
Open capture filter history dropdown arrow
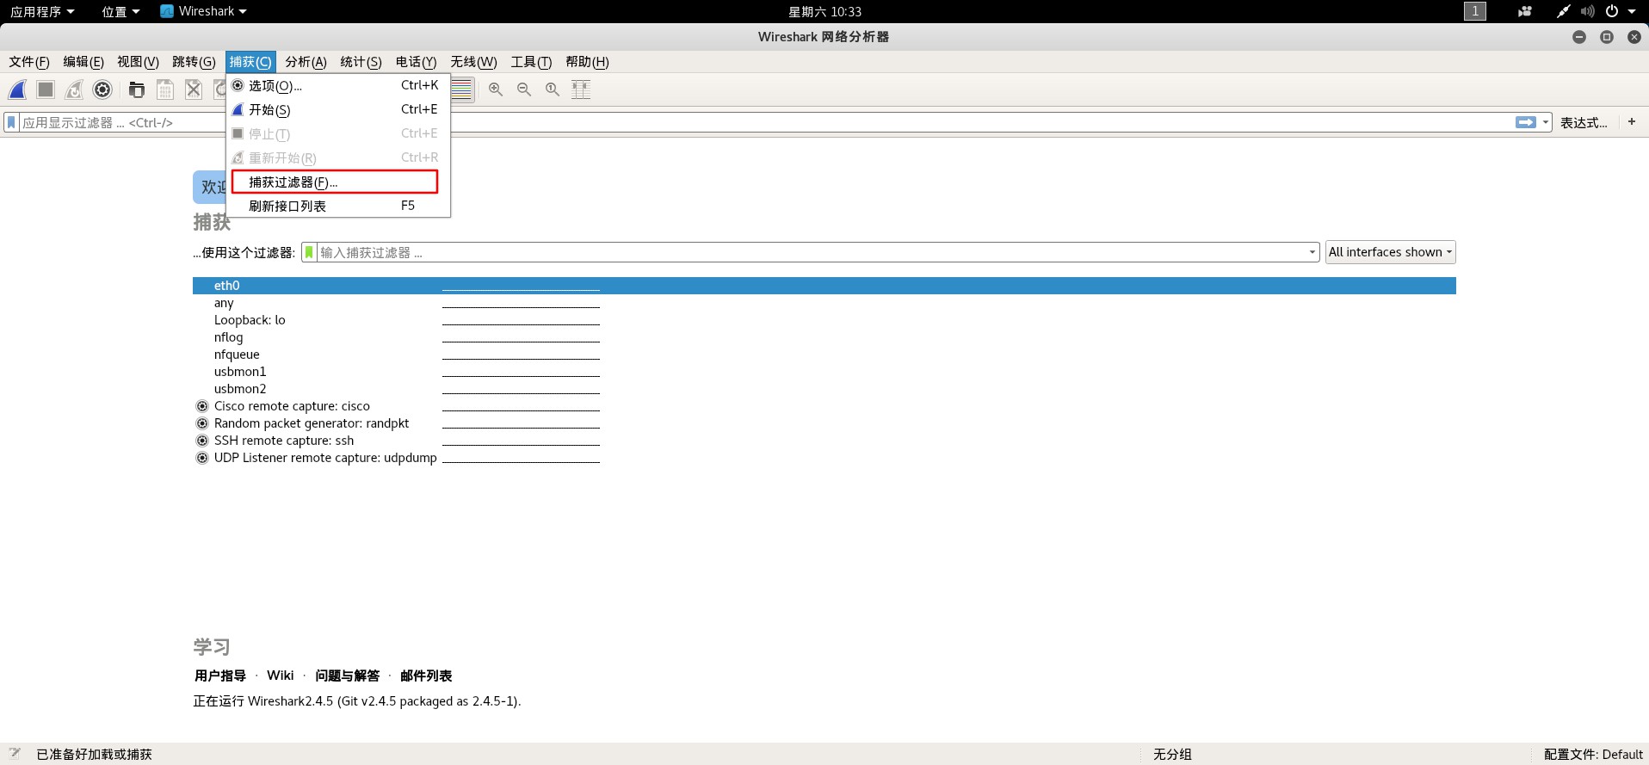click(1312, 252)
